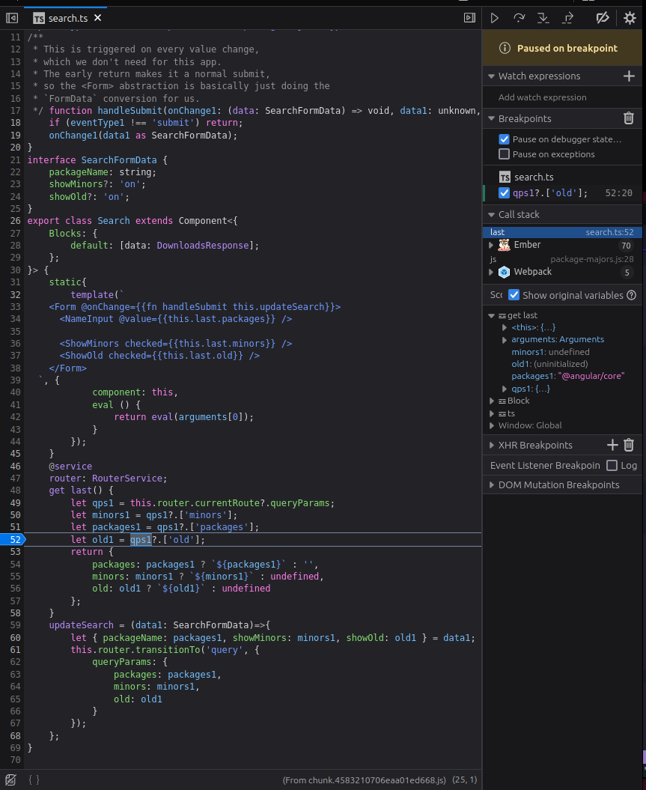Add an XHR breakpoint with plus icon
Screen dimensions: 646x790
click(612, 445)
